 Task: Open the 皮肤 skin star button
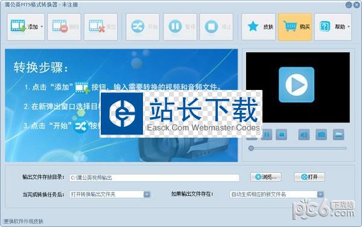[259, 27]
